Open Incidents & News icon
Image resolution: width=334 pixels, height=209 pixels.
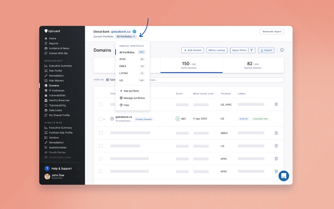(46, 48)
